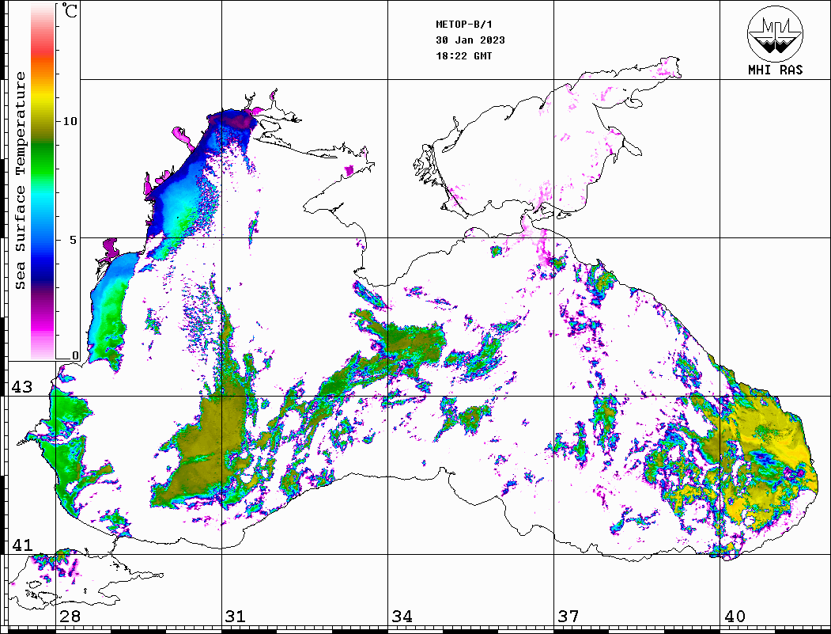Click the '0' tick on the temperature scale

pos(75,355)
